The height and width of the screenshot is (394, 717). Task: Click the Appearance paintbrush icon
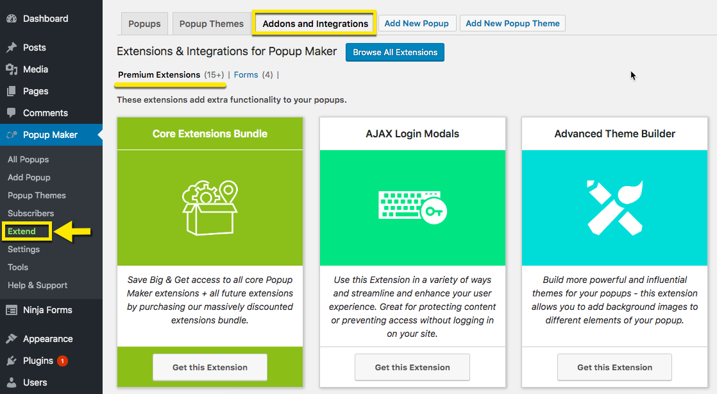click(x=14, y=338)
